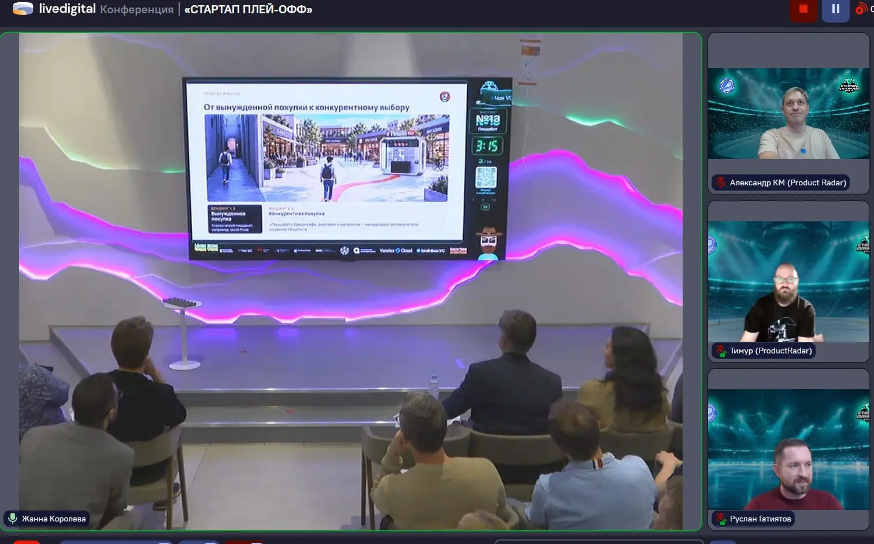Stop the recording with the red square button
This screenshot has height=544, width=874.
pos(803,9)
